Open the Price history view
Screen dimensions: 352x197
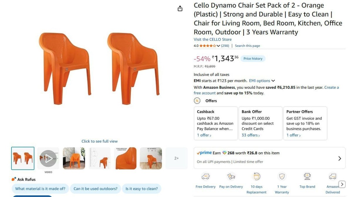click(253, 58)
